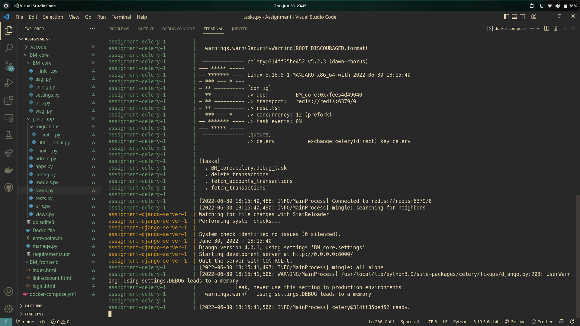
Task: Open the Remote Explorer sidebar icon
Action: tap(9, 118)
